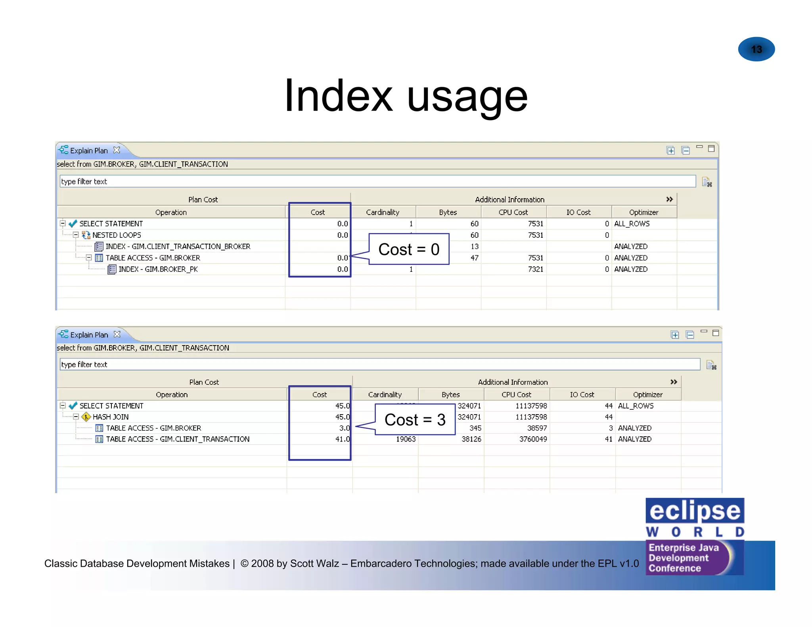Image resolution: width=812 pixels, height=627 pixels.
Task: Click CPU Cost value 3760049
Action: pyautogui.click(x=533, y=439)
